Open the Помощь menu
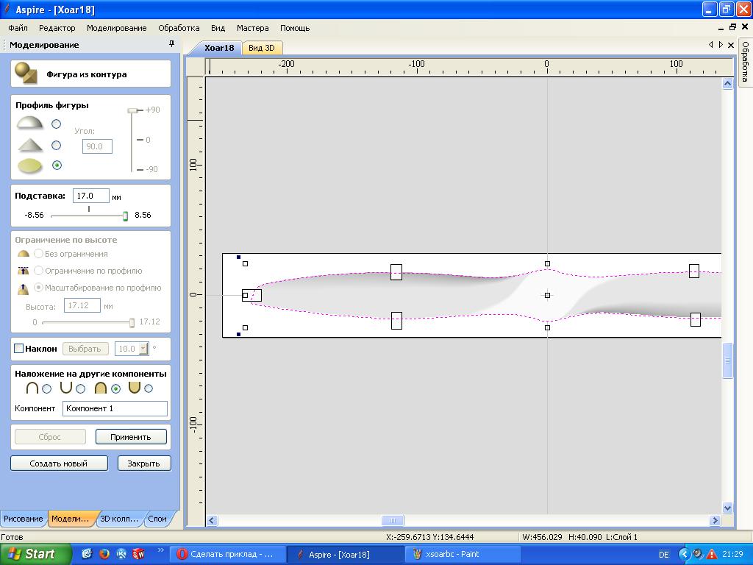The width and height of the screenshot is (753, 565). point(295,28)
